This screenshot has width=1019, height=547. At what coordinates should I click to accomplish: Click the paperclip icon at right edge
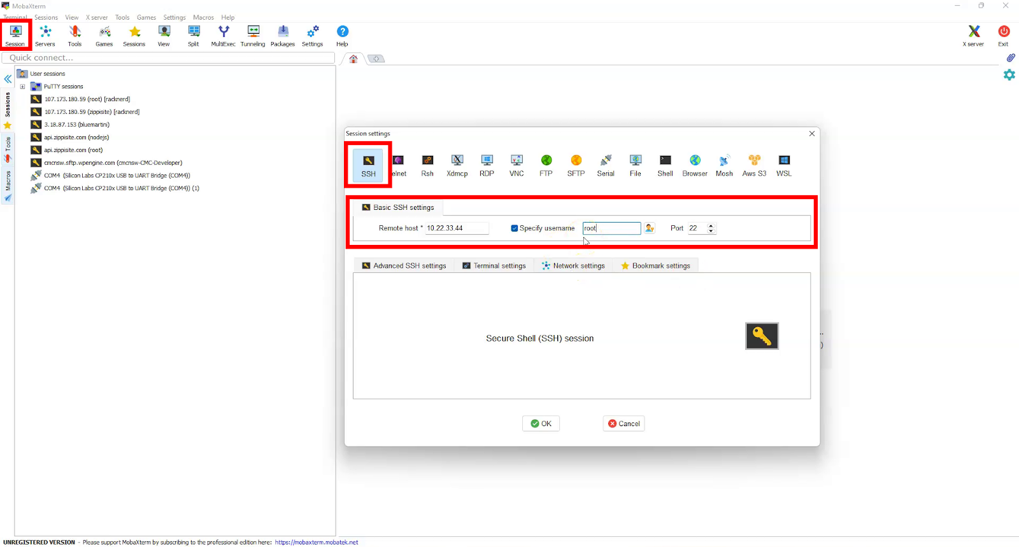click(x=1011, y=58)
